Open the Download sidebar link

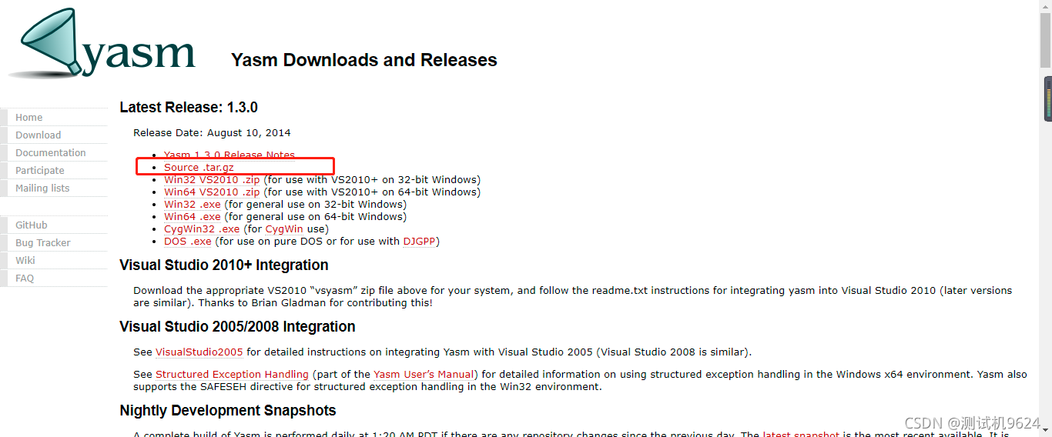click(x=39, y=135)
